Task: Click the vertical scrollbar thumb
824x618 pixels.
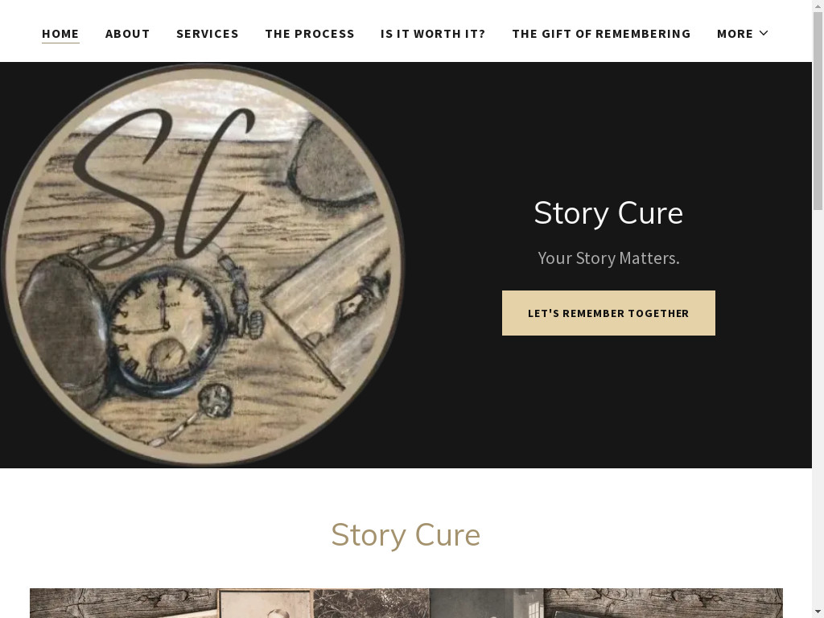Action: tap(818, 110)
